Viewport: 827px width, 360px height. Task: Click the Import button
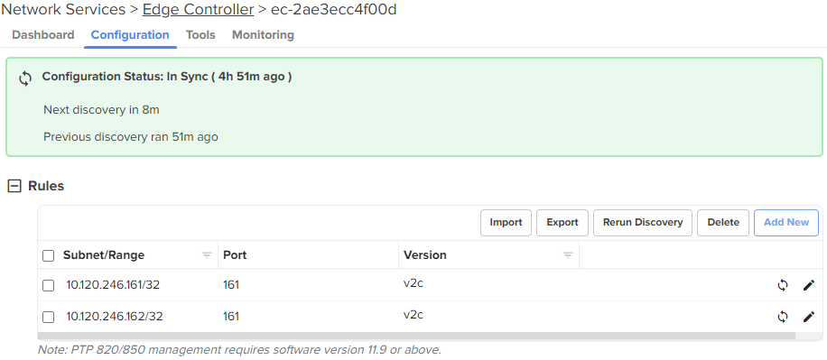point(506,223)
